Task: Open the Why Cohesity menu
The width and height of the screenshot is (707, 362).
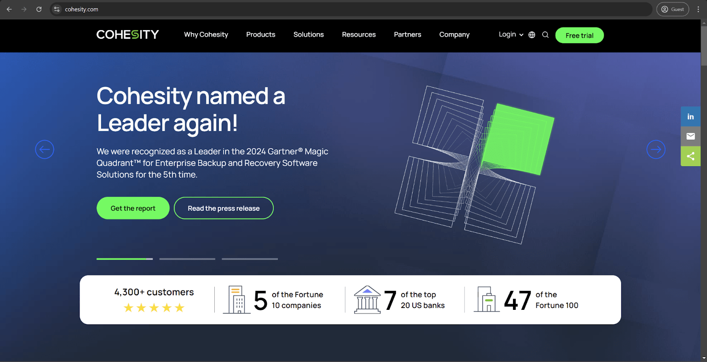Action: pyautogui.click(x=206, y=34)
